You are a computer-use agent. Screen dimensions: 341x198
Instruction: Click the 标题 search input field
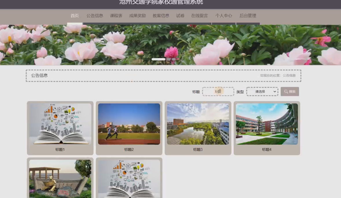(x=218, y=91)
